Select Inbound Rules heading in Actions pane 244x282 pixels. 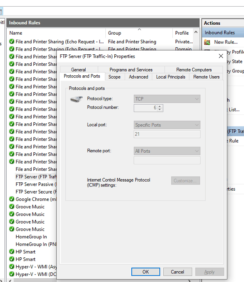coord(223,33)
